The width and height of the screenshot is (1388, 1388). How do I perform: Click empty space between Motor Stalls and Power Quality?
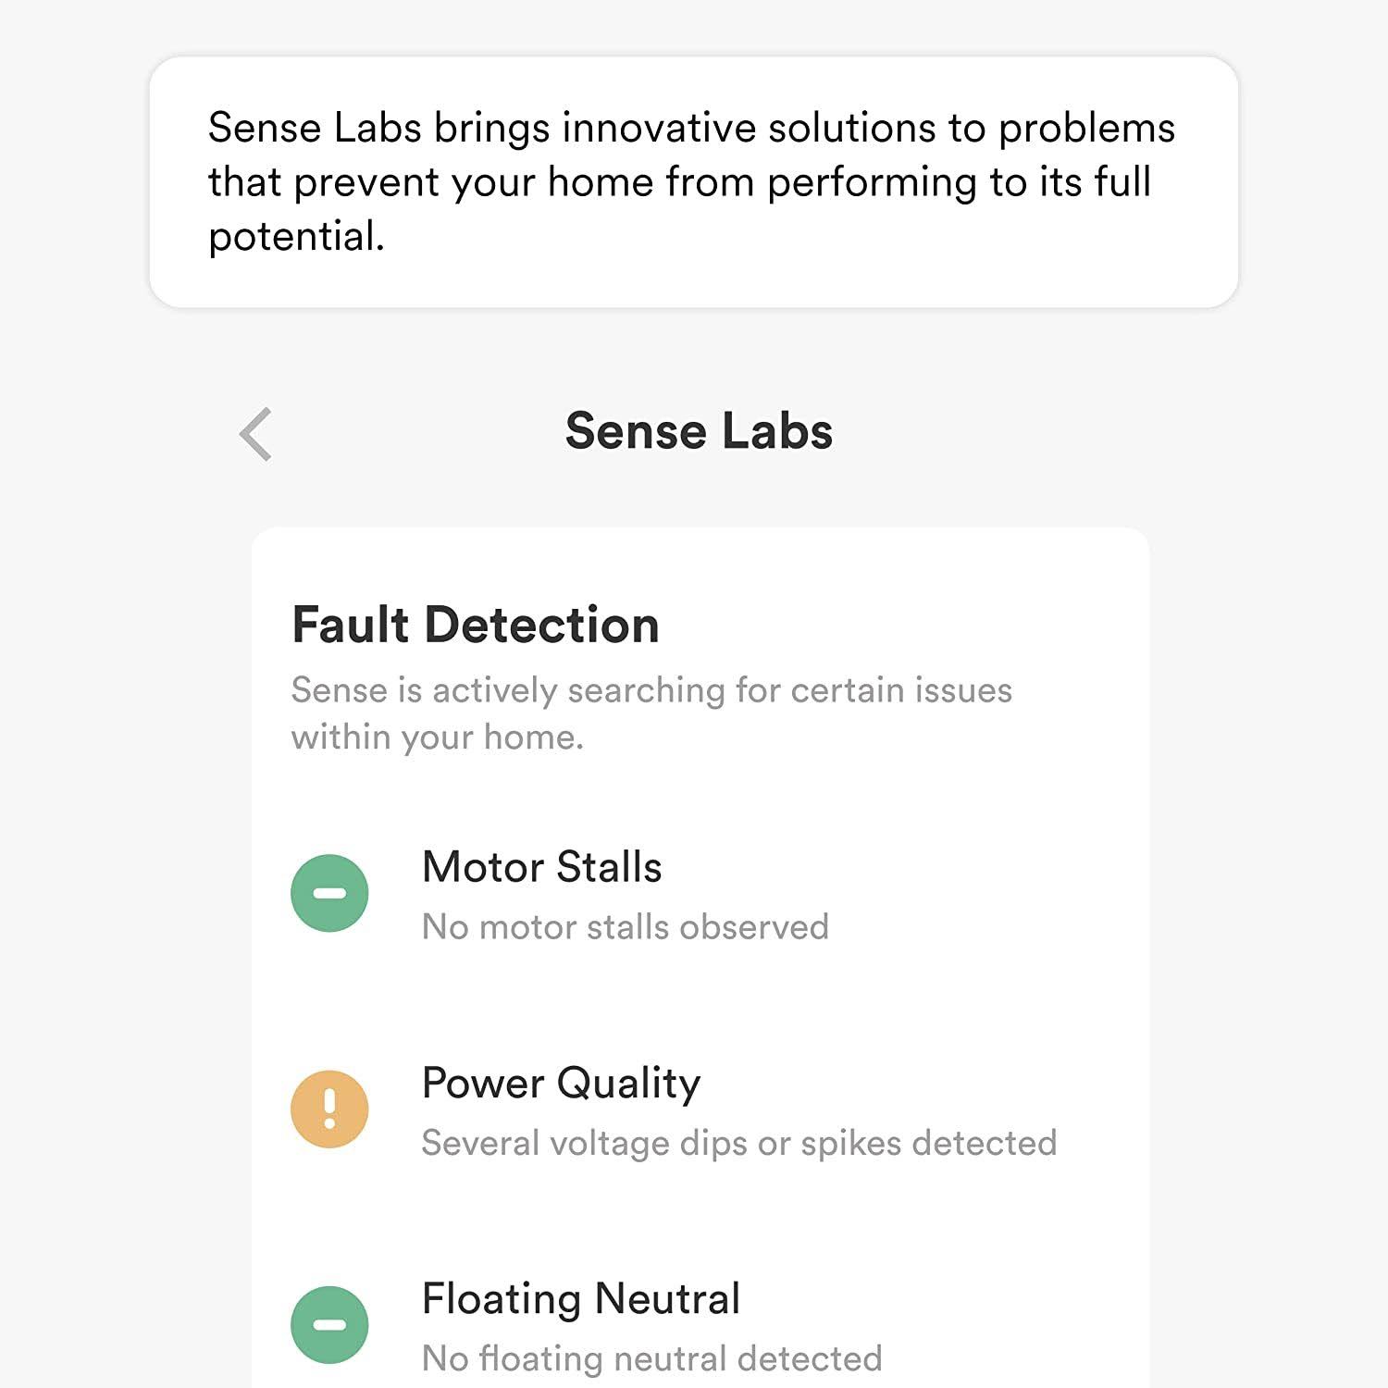pos(700,1004)
